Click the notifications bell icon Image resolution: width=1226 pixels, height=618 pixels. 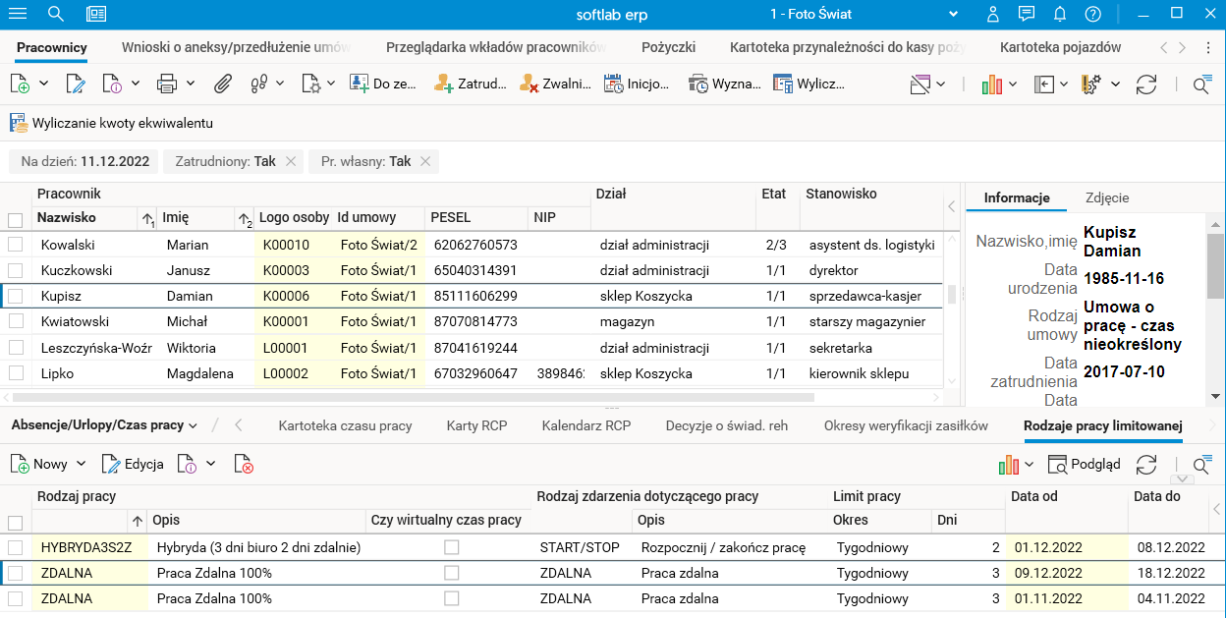pyautogui.click(x=1060, y=14)
